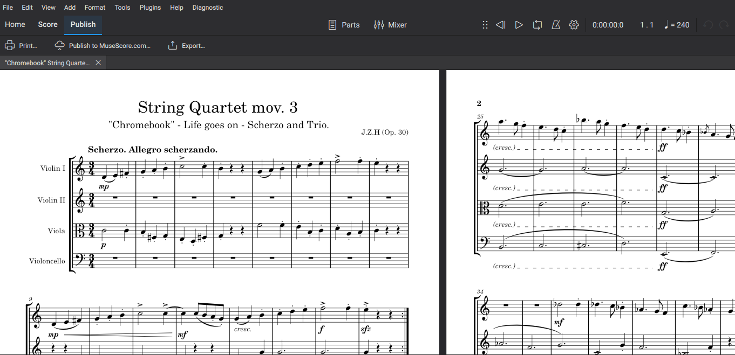Screen dimensions: 735x355
Task: Open the View menu
Action: tap(49, 8)
